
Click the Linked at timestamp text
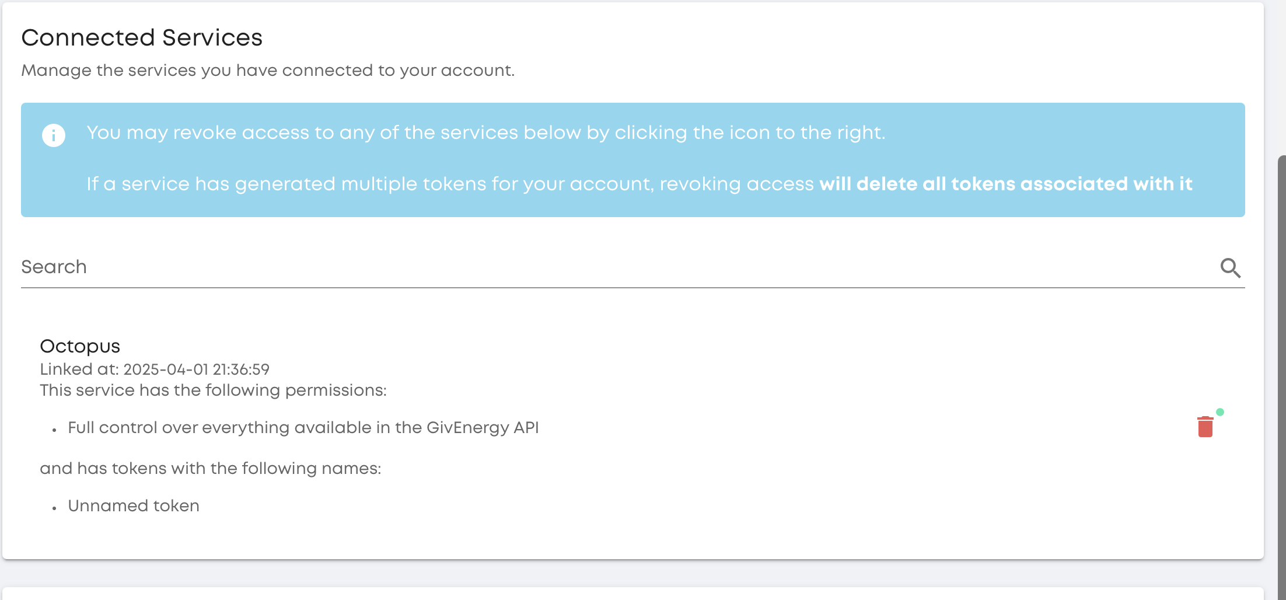(x=155, y=369)
